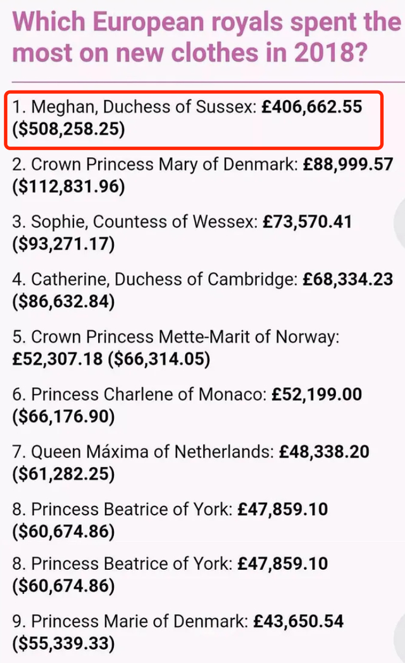Viewport: 405px width, 663px height.
Task: Click the £52,199.00 amount
Action: pyautogui.click(x=317, y=394)
